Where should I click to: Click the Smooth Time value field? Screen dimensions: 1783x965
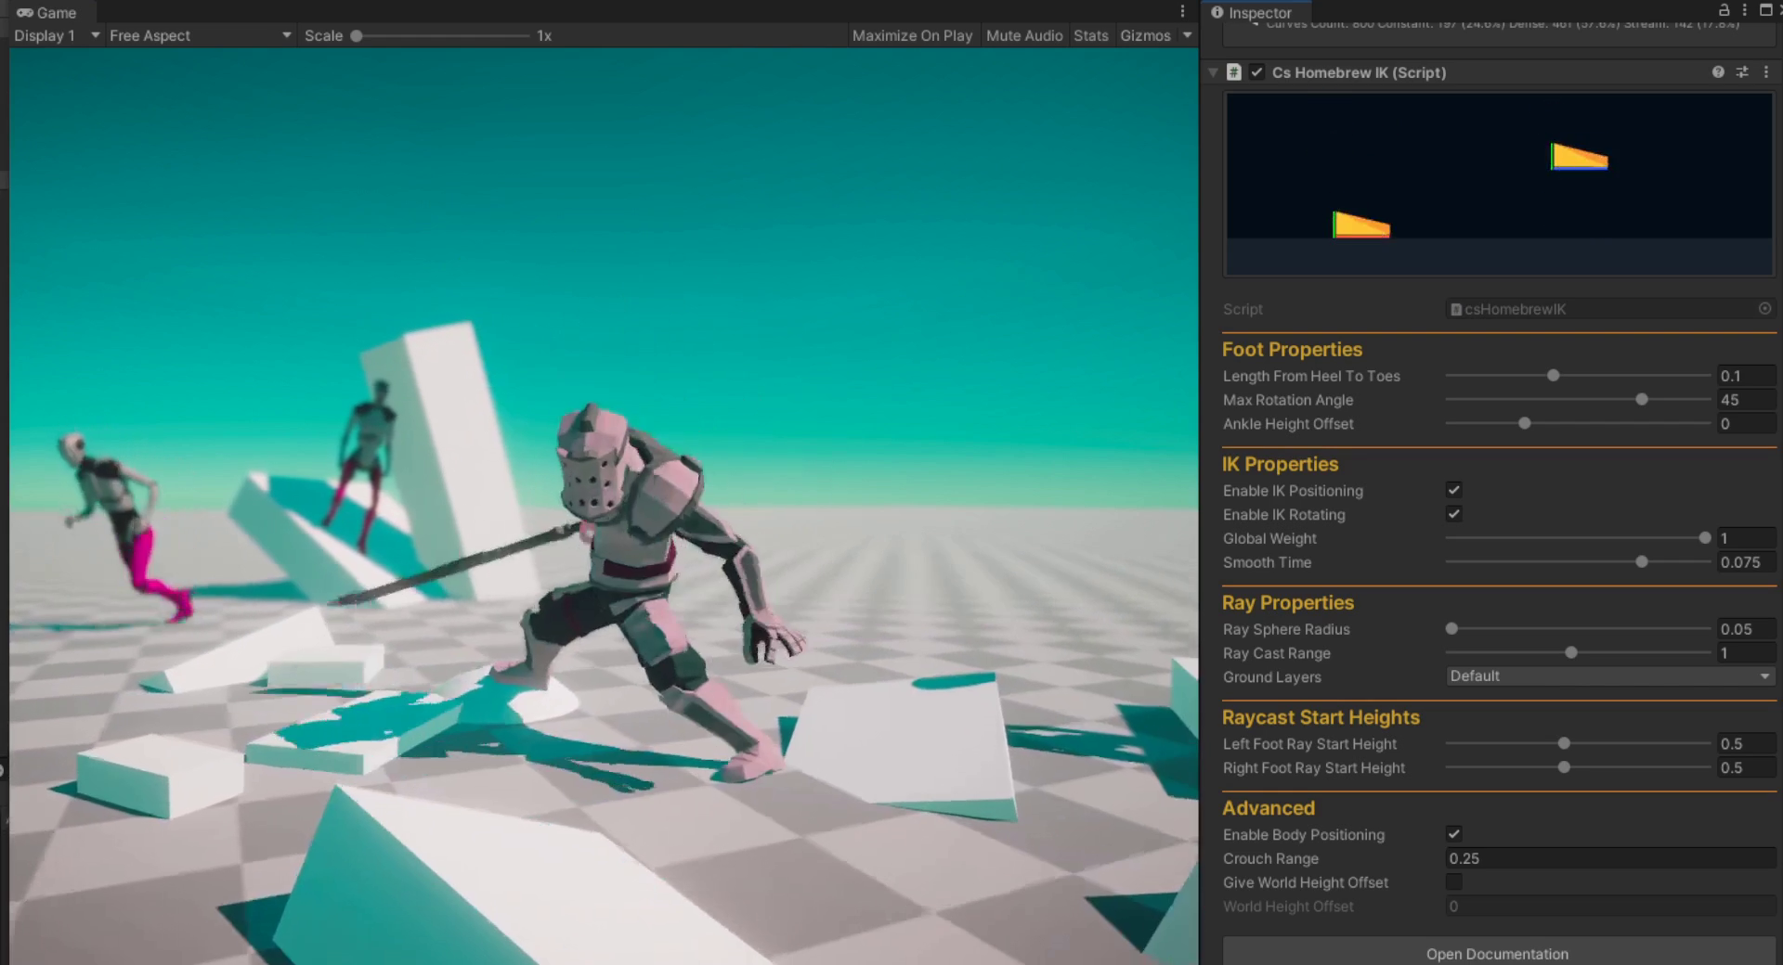coord(1746,562)
